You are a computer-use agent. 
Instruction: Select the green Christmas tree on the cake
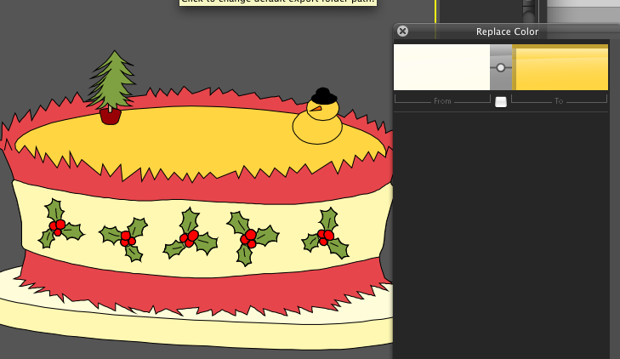[x=112, y=79]
